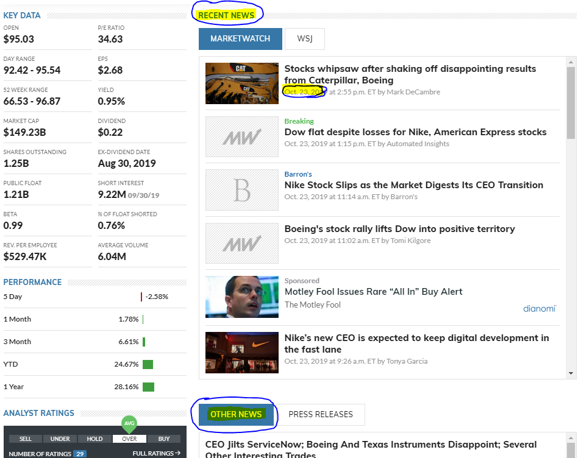Click the dividend value $0.22

(110, 133)
